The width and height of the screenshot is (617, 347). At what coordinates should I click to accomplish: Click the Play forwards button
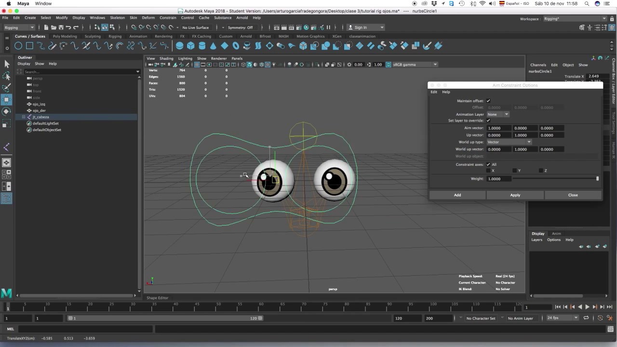coord(587,307)
